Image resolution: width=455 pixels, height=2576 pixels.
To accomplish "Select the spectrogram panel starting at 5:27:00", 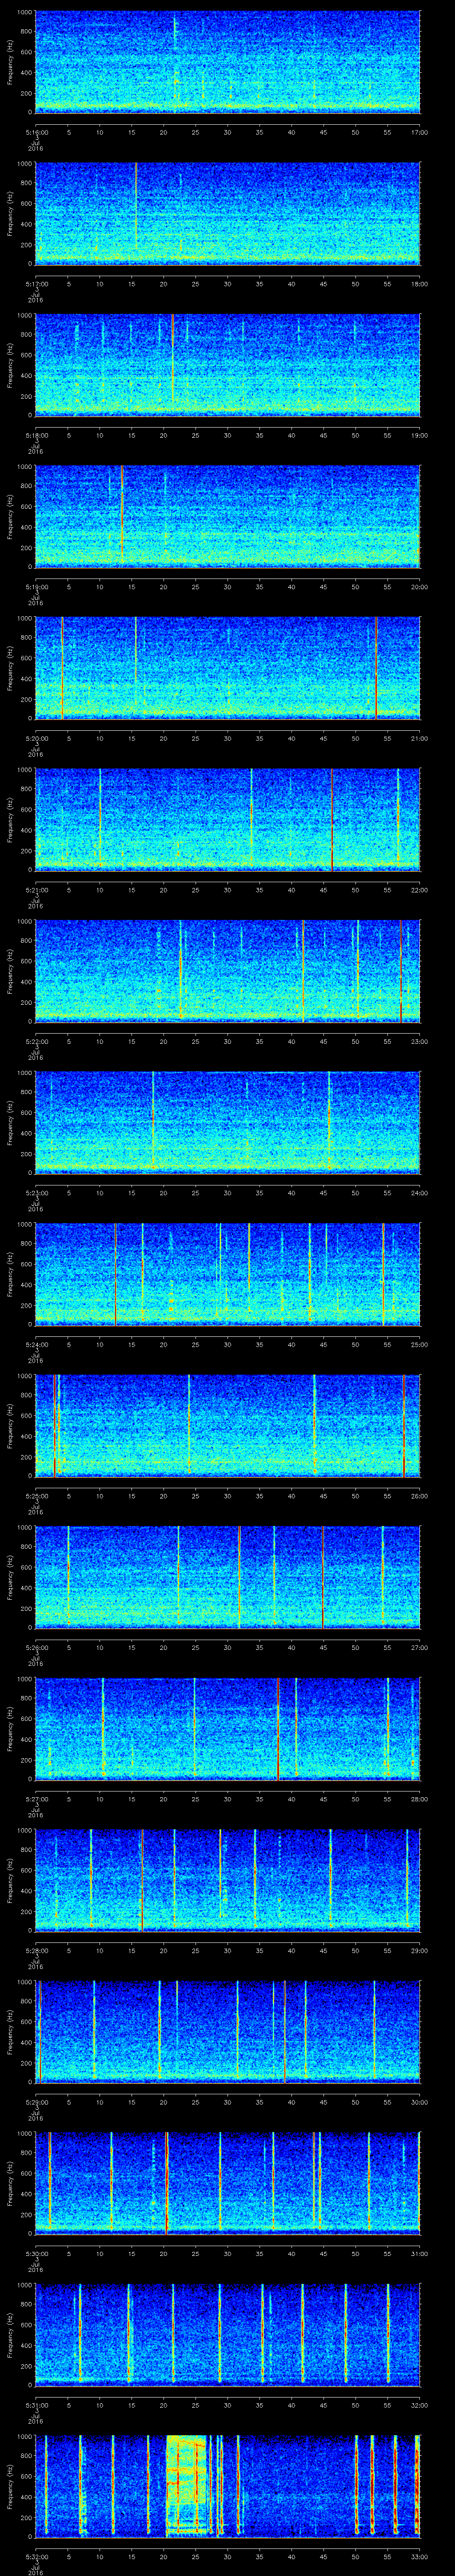I will tap(227, 1729).
